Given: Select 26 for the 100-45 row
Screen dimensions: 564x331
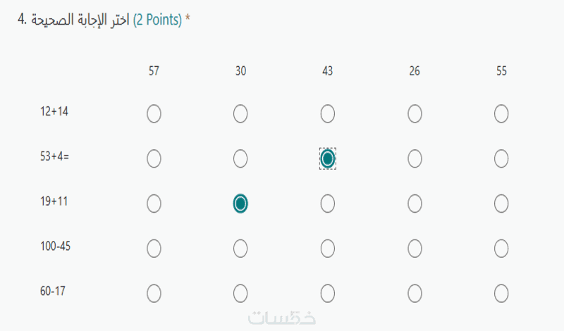Looking at the screenshot, I should coord(415,248).
